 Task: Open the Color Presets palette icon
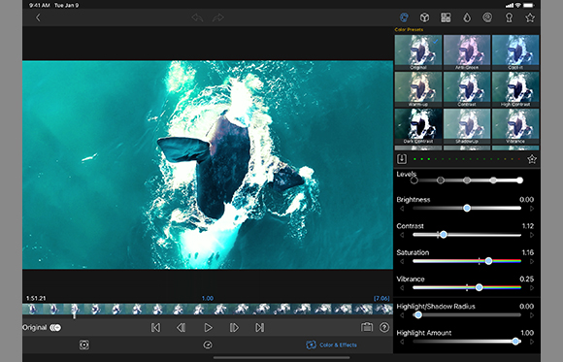[x=404, y=17]
